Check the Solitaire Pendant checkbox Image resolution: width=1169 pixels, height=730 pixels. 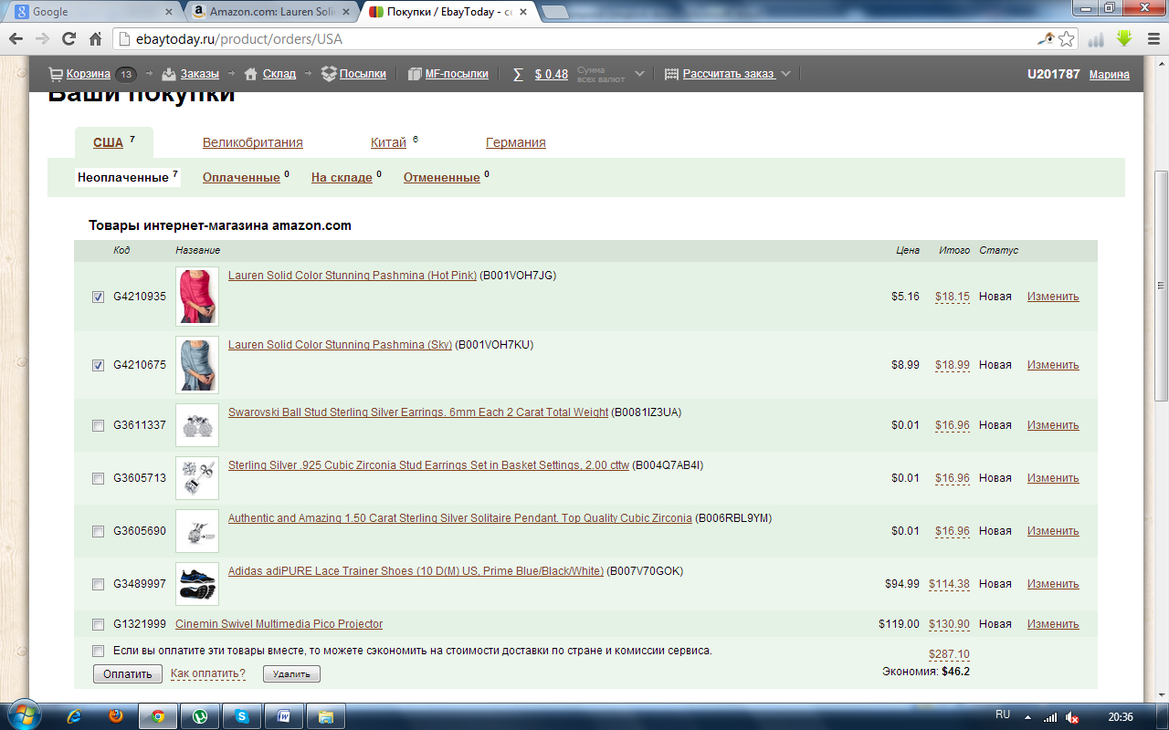pos(98,531)
